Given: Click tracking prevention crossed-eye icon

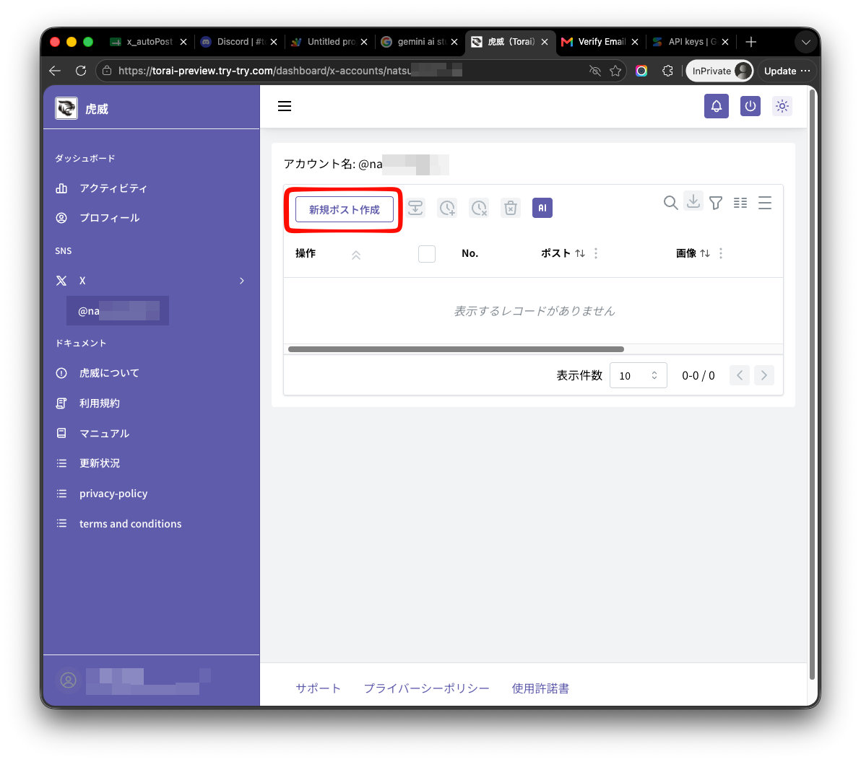Looking at the screenshot, I should tap(594, 71).
